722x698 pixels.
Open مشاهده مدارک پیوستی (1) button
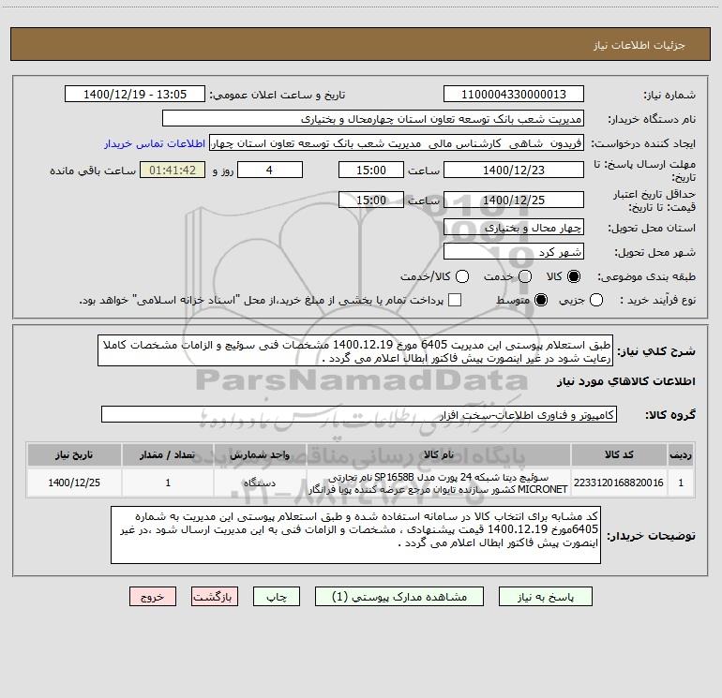399,596
